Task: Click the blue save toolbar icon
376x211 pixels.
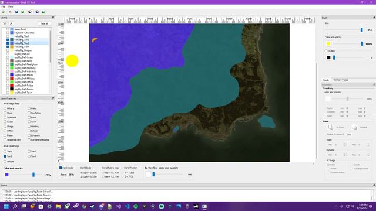Action: (16, 12)
